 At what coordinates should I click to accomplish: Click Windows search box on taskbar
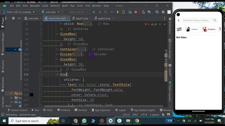[x=34, y=121]
